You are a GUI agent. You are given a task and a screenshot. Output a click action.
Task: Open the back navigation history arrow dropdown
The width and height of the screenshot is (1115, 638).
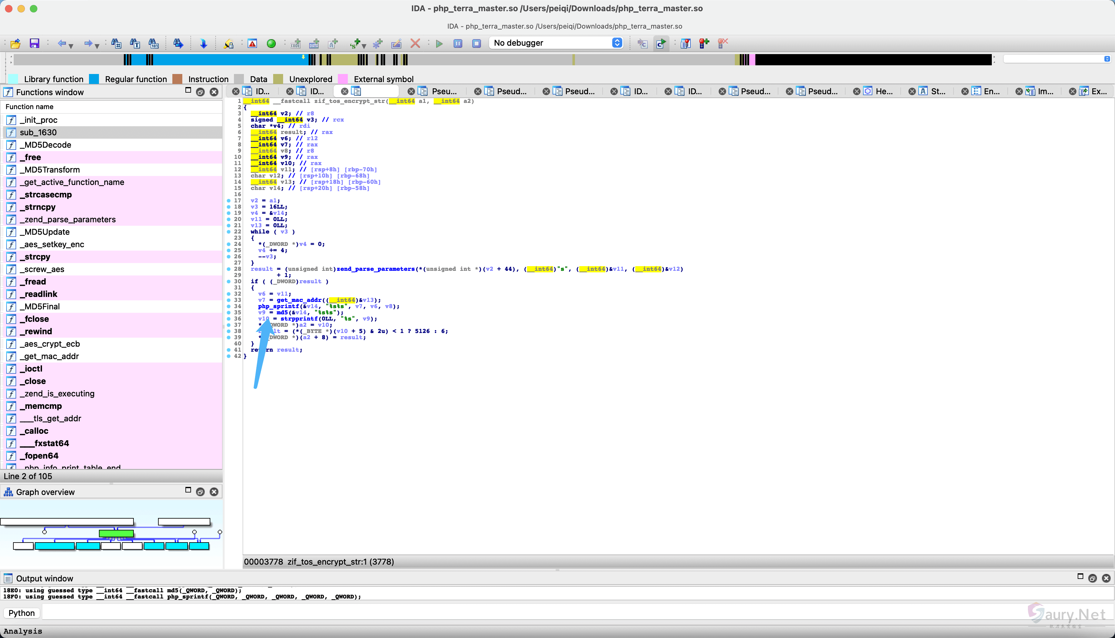pos(71,46)
